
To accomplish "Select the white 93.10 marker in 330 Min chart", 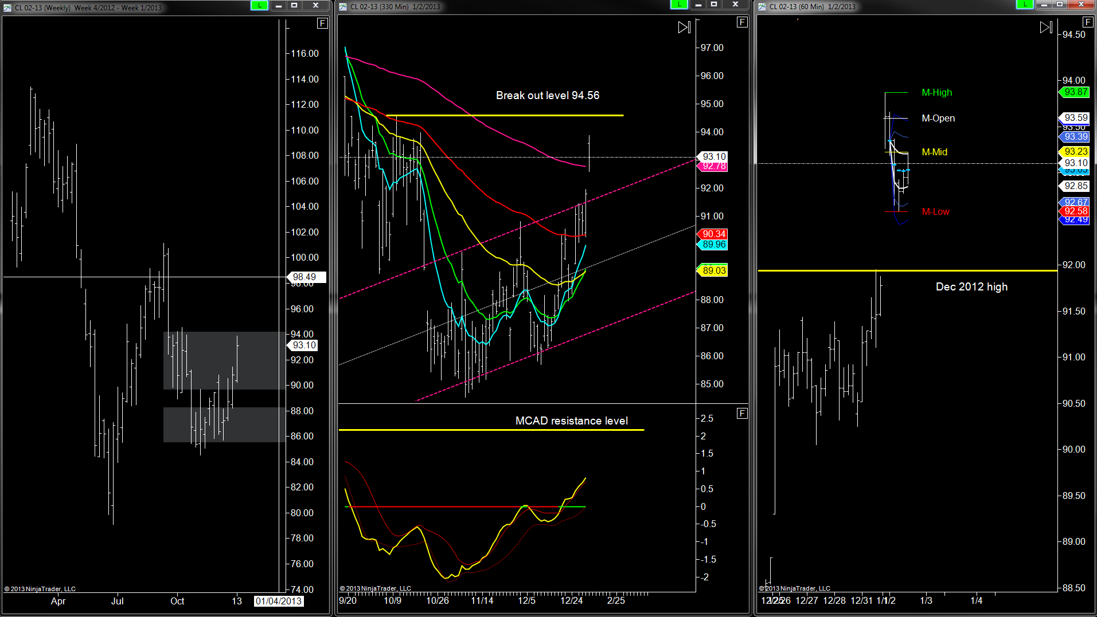I will (x=712, y=156).
